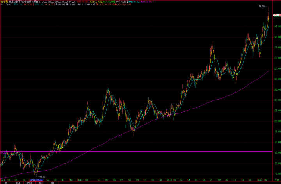The height and width of the screenshot is (184, 281).
Task: Click the MA4 value in header
Action: click(121, 2)
